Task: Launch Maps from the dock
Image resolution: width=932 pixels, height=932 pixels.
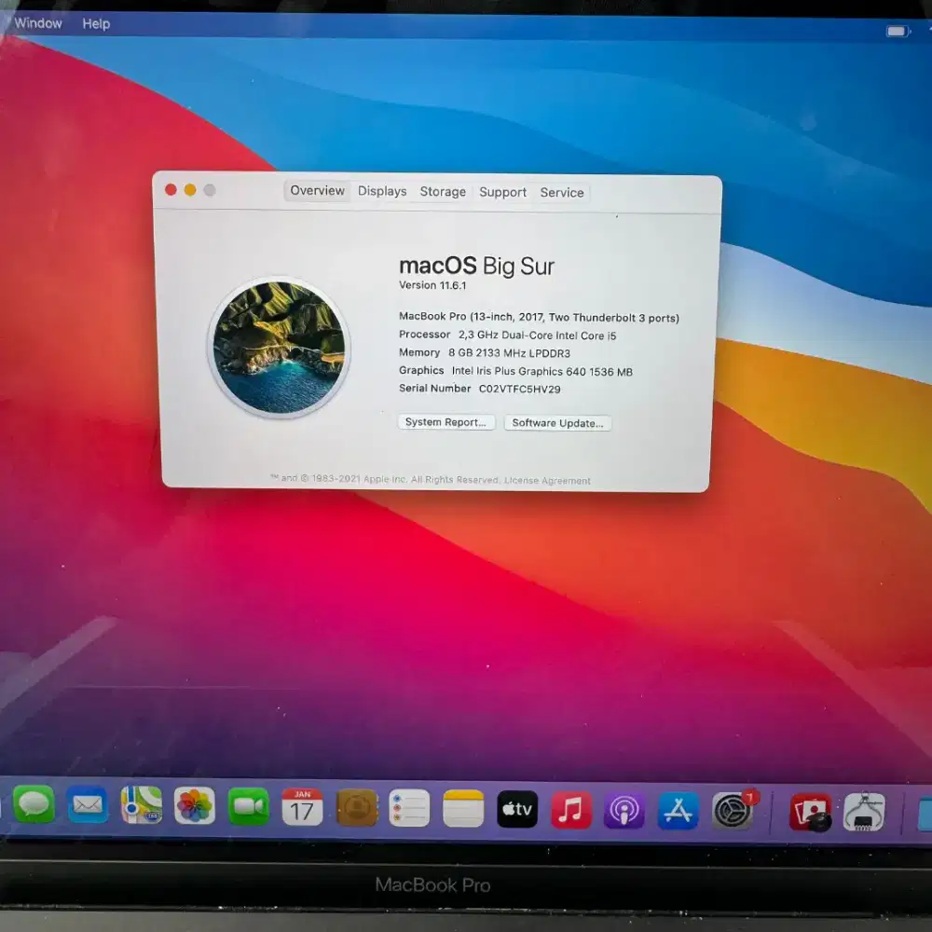Action: (x=142, y=807)
